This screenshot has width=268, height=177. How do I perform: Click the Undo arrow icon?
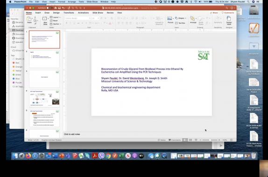63,8
